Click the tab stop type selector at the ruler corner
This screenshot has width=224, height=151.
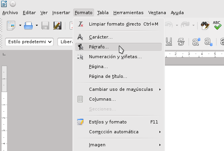pos(4,54)
